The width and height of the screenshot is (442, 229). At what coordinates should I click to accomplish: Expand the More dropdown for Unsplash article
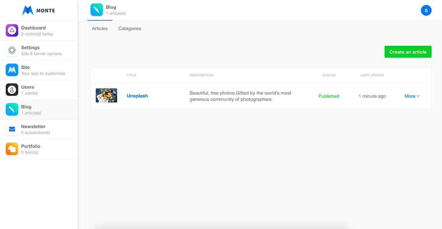412,96
